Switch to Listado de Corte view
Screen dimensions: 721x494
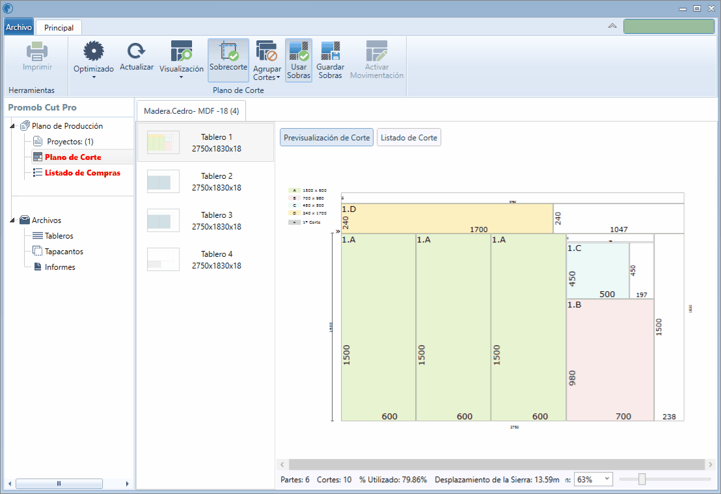(x=409, y=137)
